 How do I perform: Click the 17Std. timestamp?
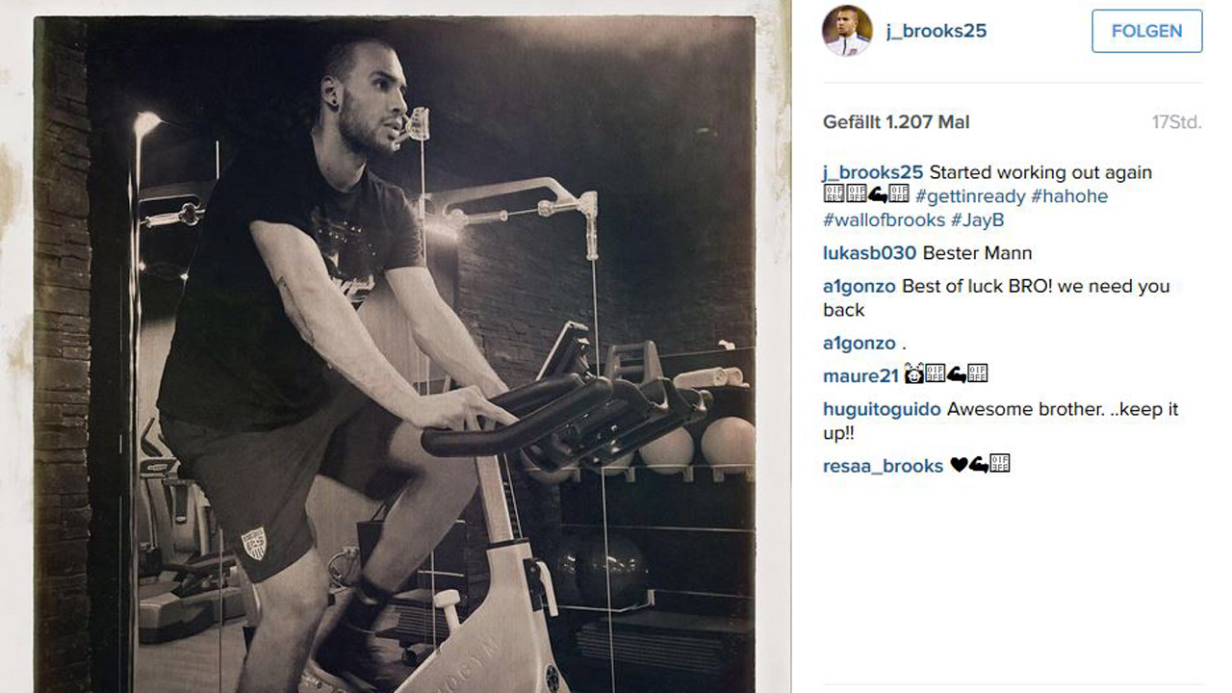[1176, 122]
